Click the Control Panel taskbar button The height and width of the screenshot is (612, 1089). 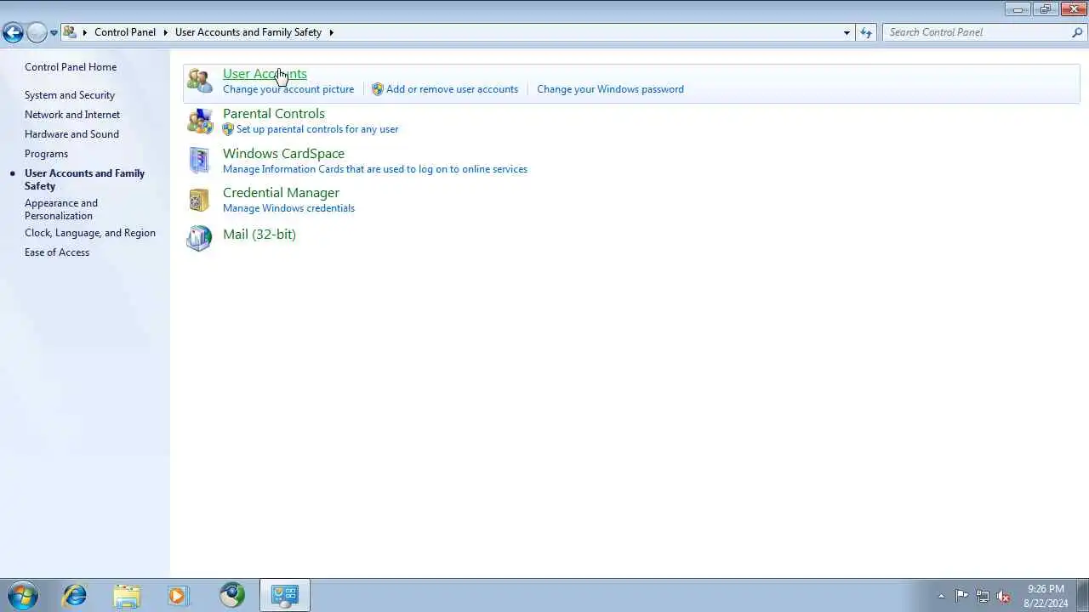click(x=285, y=595)
